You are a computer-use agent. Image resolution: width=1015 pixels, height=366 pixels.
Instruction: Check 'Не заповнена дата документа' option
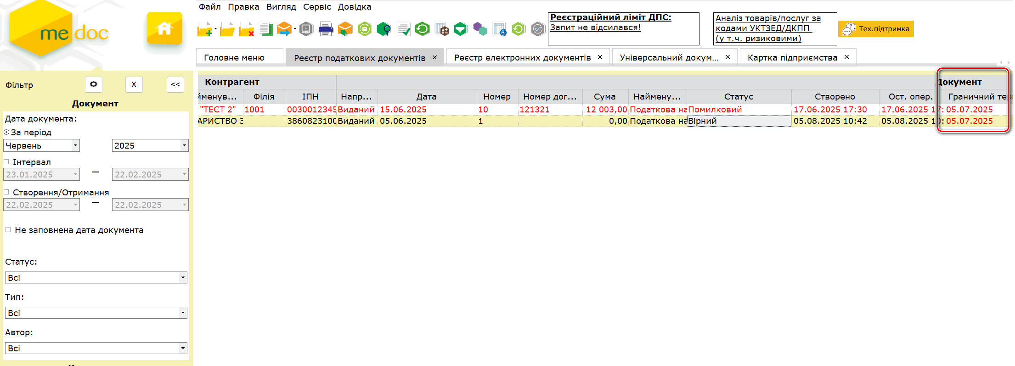pyautogui.click(x=8, y=230)
